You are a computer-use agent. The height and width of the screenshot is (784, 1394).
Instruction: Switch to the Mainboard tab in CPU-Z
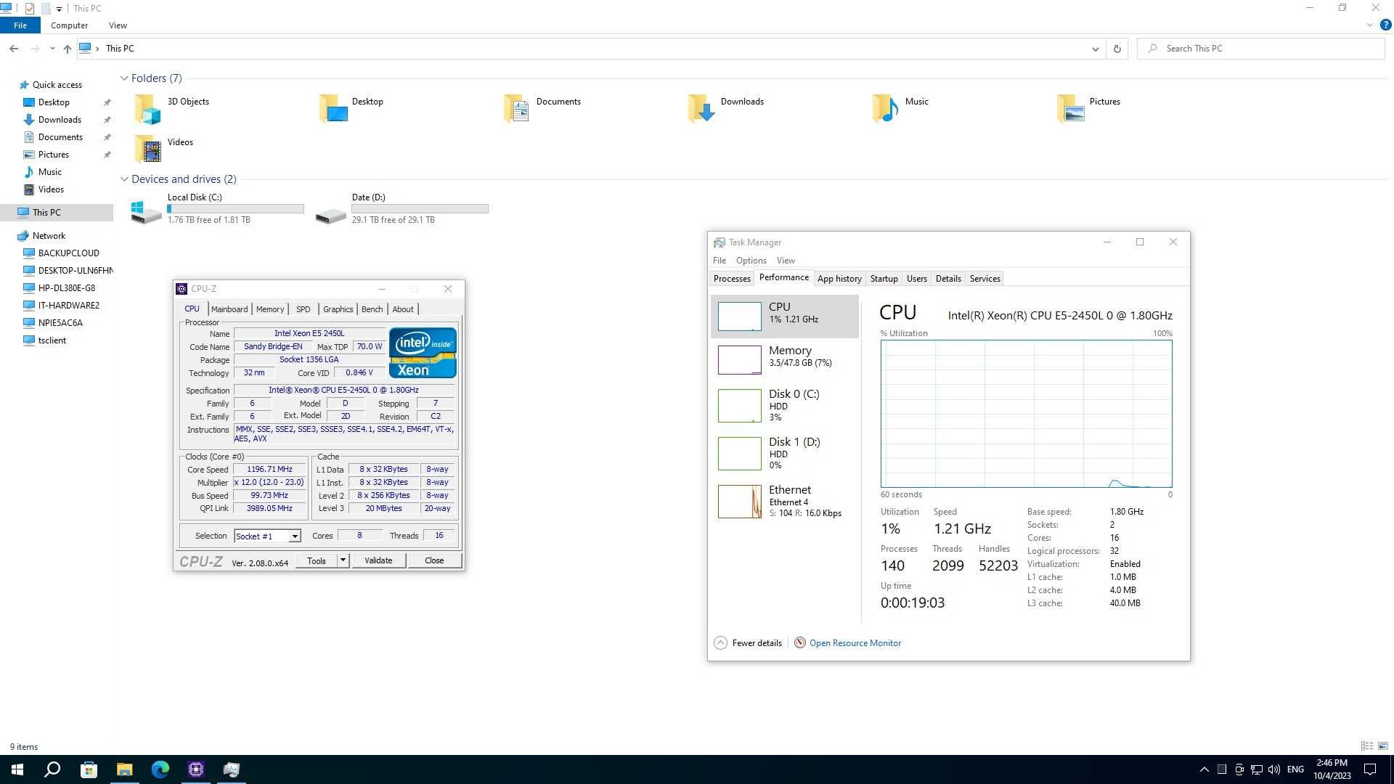(x=229, y=309)
